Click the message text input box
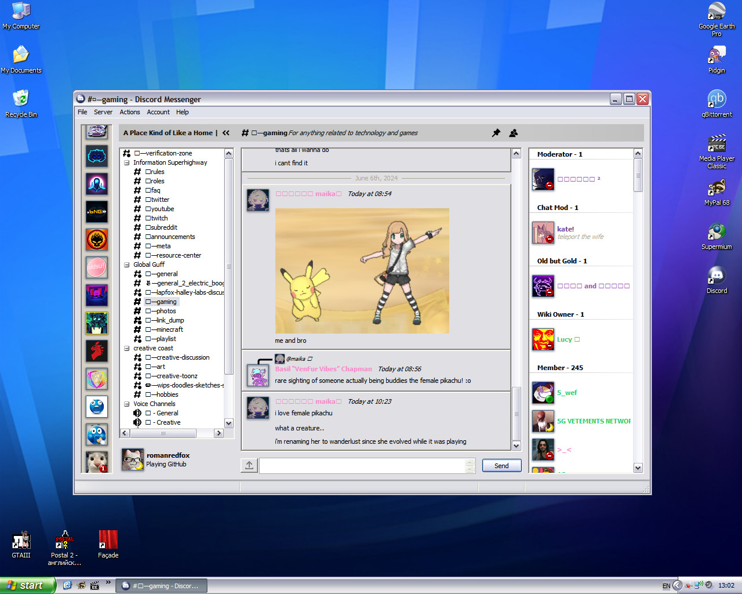This screenshot has height=594, width=742. pyautogui.click(x=362, y=466)
